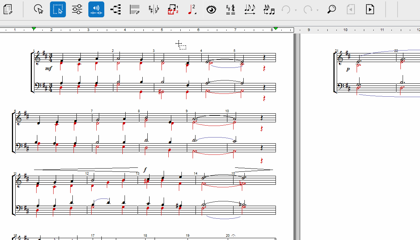Toggle the marquee rectangle selection tool
This screenshot has width=420, height=240.
tap(58, 9)
